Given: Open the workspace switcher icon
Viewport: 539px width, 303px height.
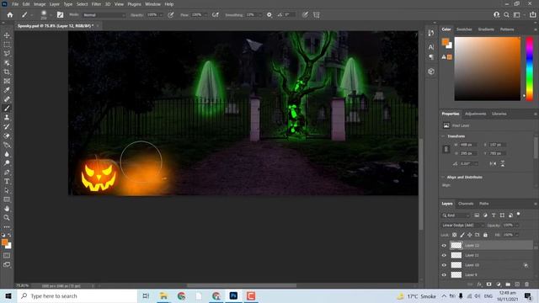Looking at the screenshot, I should (x=516, y=15).
